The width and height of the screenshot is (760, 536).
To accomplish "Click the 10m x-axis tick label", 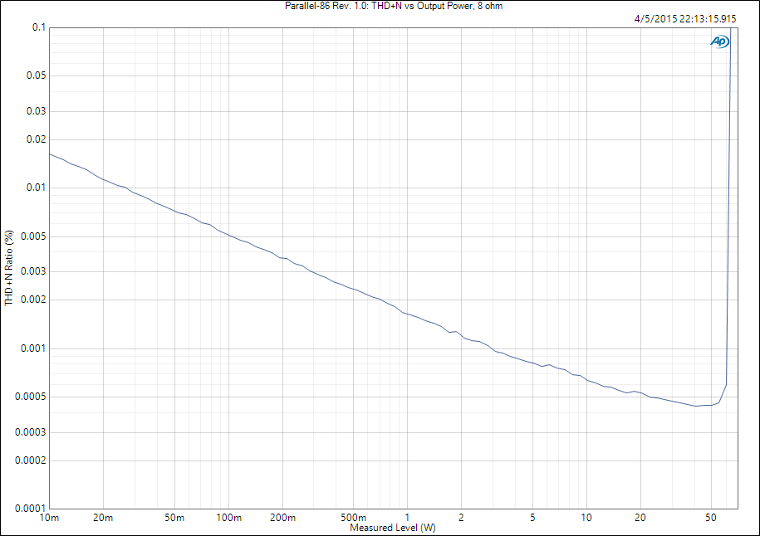I will (49, 518).
